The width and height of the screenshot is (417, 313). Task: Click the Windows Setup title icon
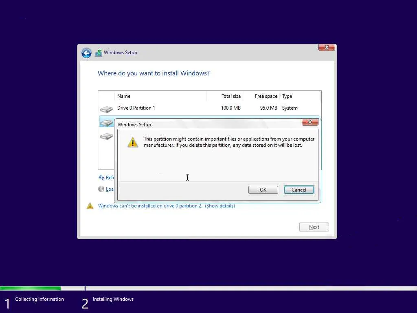coord(99,53)
